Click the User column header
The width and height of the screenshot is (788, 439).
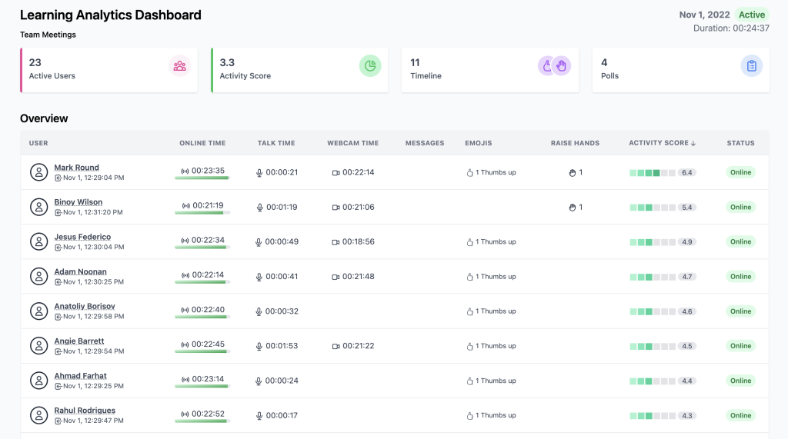[38, 143]
